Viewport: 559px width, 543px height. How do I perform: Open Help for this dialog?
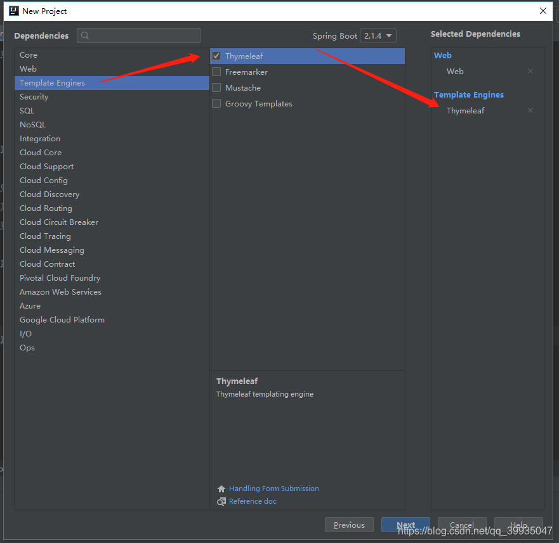(x=519, y=525)
